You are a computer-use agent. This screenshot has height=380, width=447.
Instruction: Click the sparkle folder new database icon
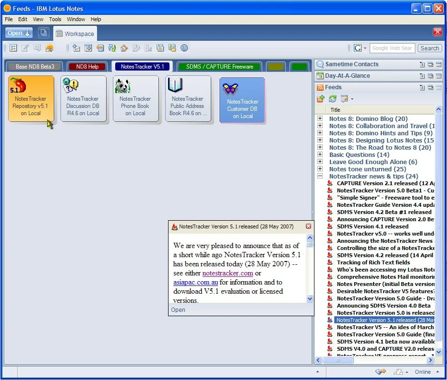76,48
